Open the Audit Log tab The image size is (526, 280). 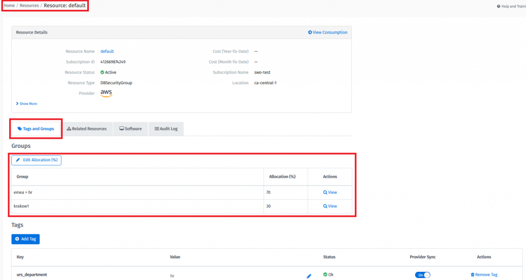166,129
